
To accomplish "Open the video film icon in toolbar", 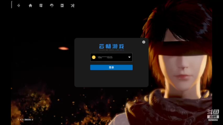I will click(62, 6).
